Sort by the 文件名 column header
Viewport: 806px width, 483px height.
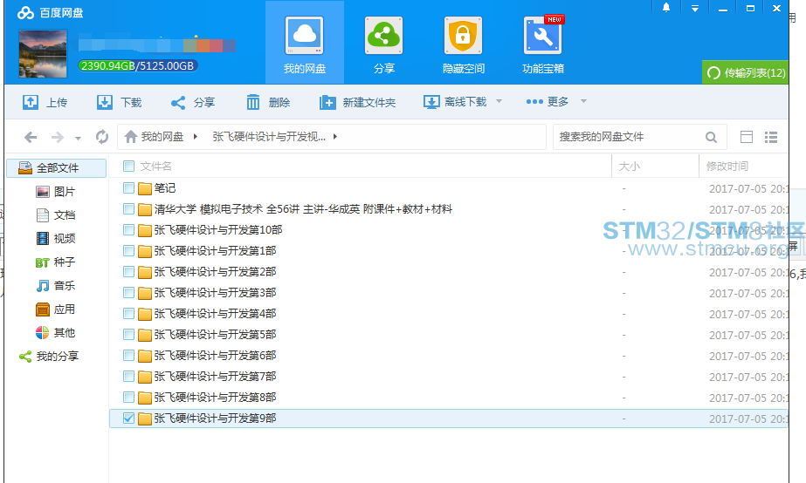point(156,167)
